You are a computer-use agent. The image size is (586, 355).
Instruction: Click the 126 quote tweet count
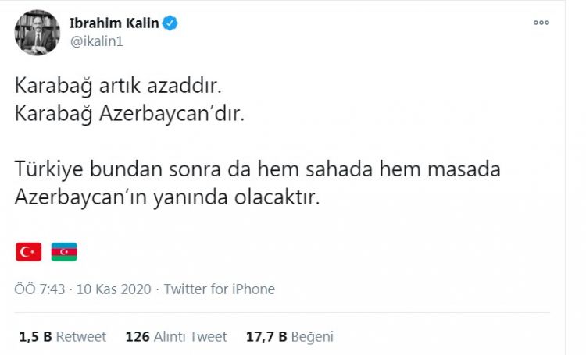point(137,337)
